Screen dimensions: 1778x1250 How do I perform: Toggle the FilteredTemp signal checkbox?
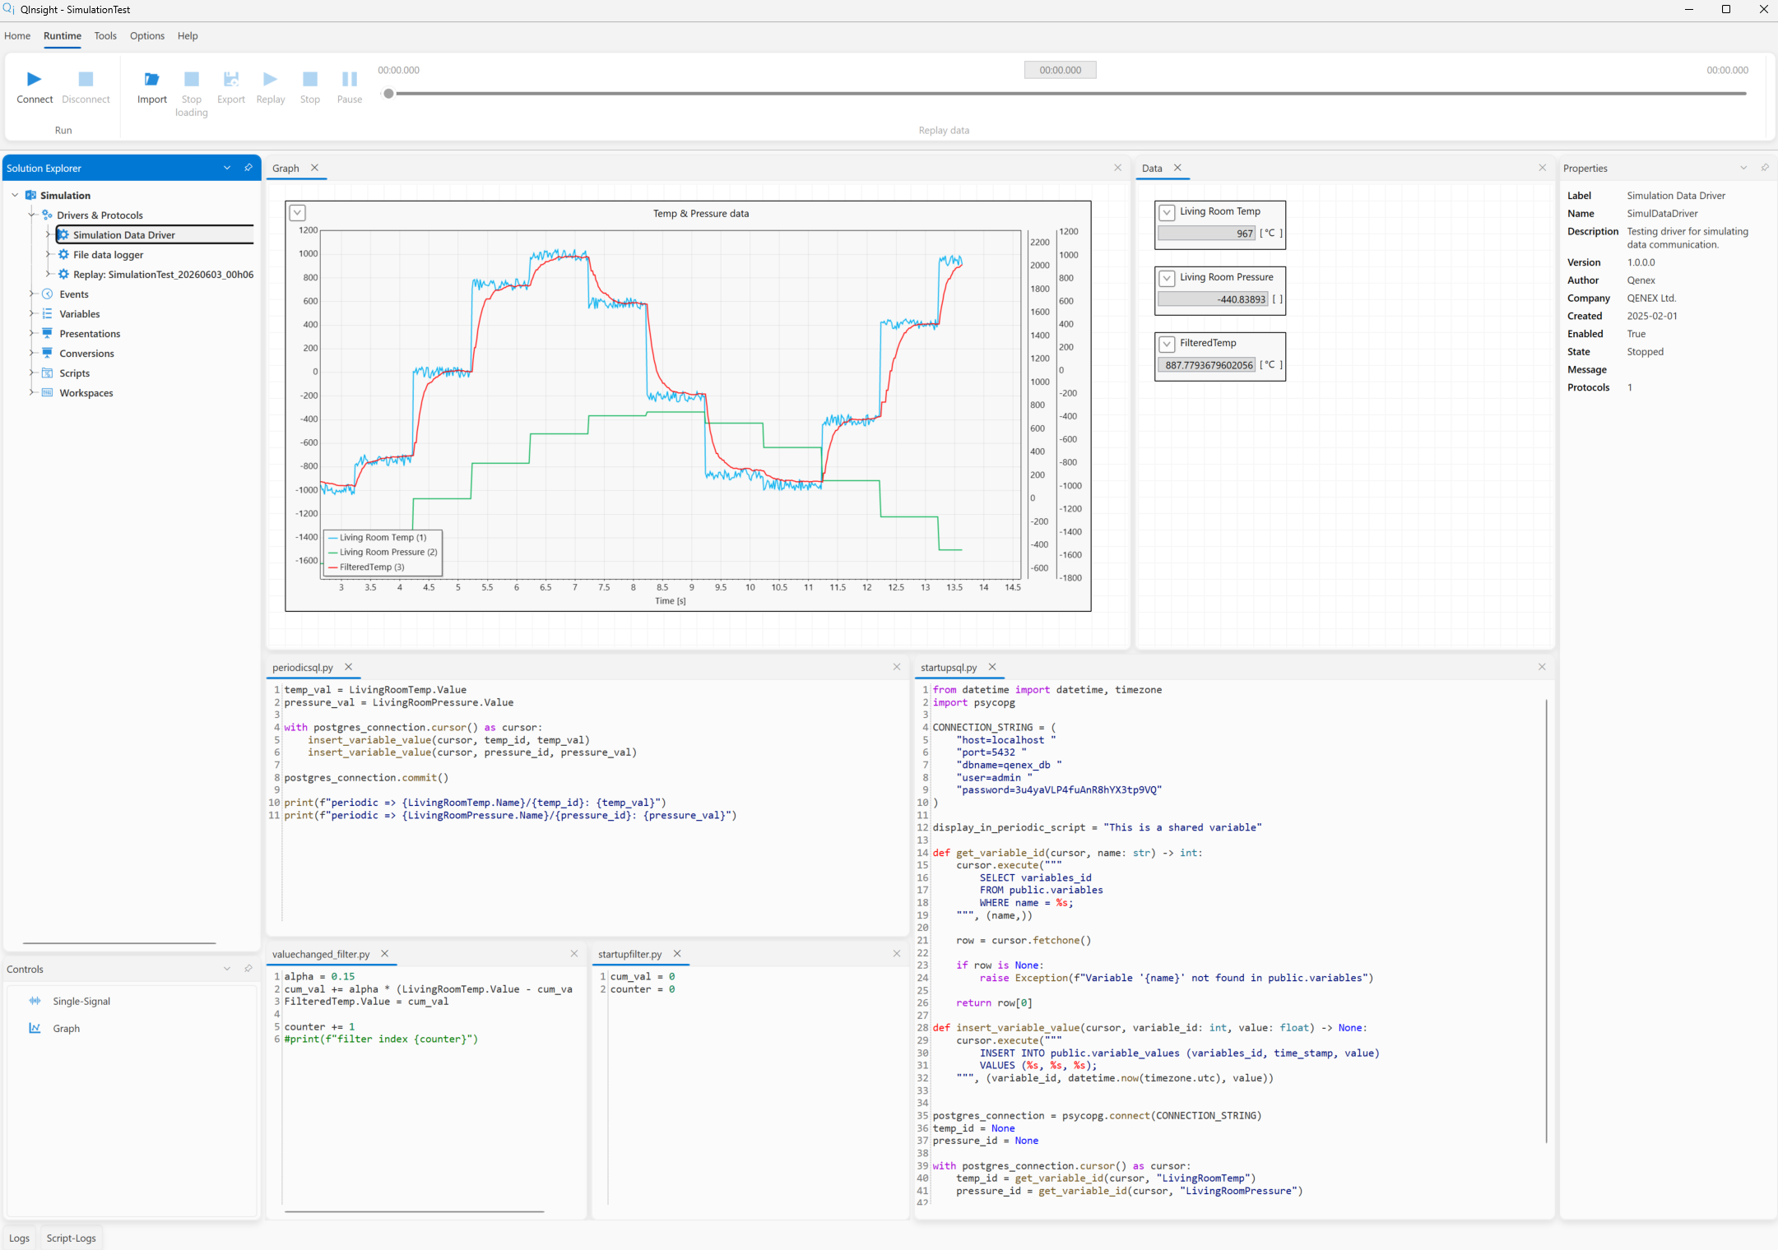click(x=1167, y=344)
